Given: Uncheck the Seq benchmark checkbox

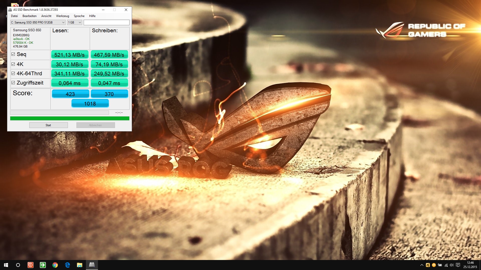Looking at the screenshot, I should [x=13, y=54].
